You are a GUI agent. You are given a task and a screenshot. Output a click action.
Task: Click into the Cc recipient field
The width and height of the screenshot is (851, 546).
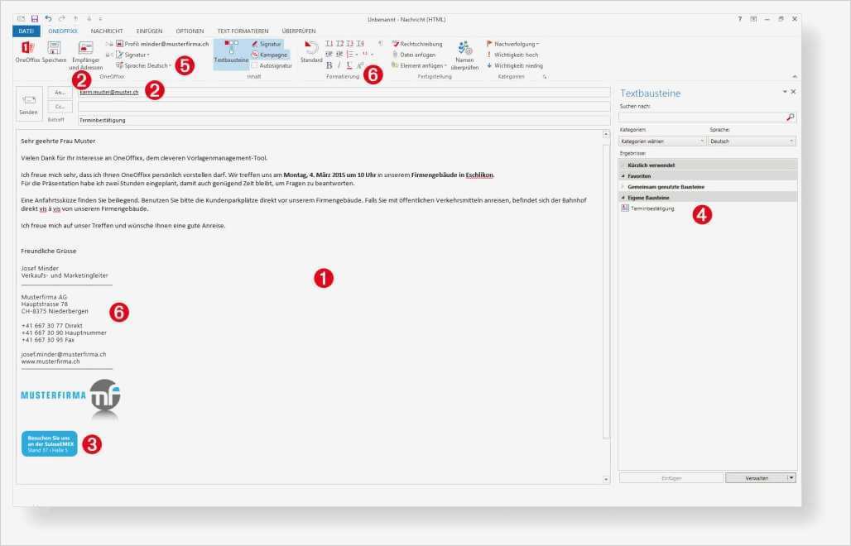click(x=344, y=106)
